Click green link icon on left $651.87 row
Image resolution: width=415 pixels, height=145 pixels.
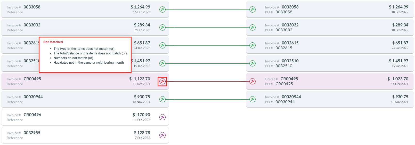click(x=162, y=45)
